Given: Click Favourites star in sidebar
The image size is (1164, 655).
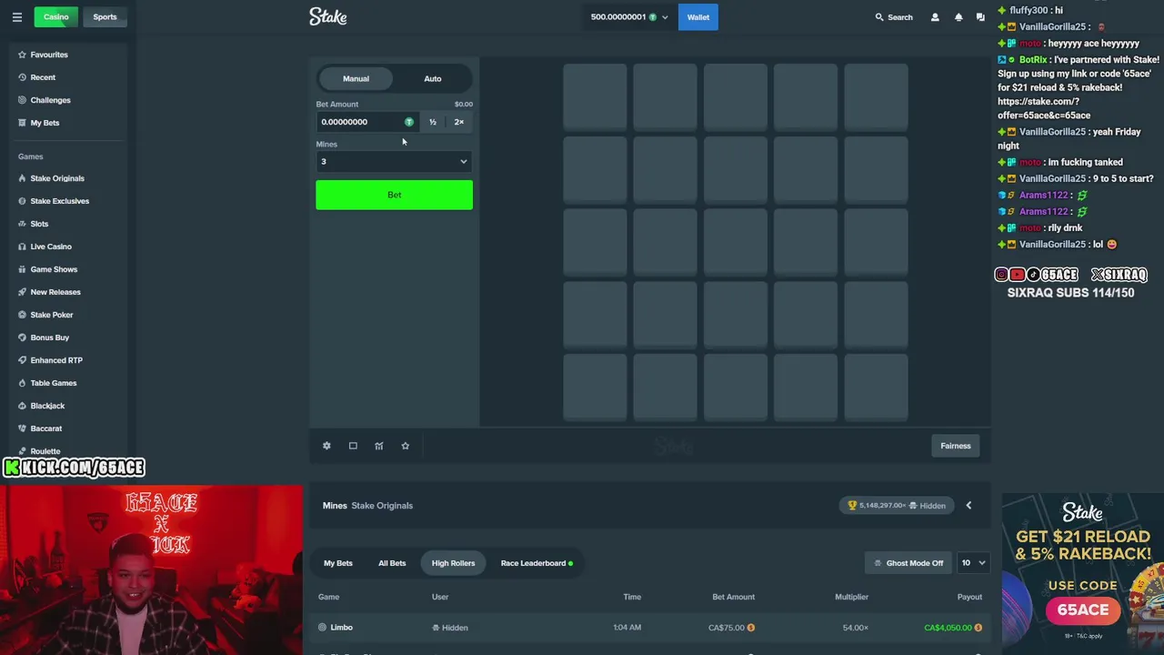Looking at the screenshot, I should [22, 55].
